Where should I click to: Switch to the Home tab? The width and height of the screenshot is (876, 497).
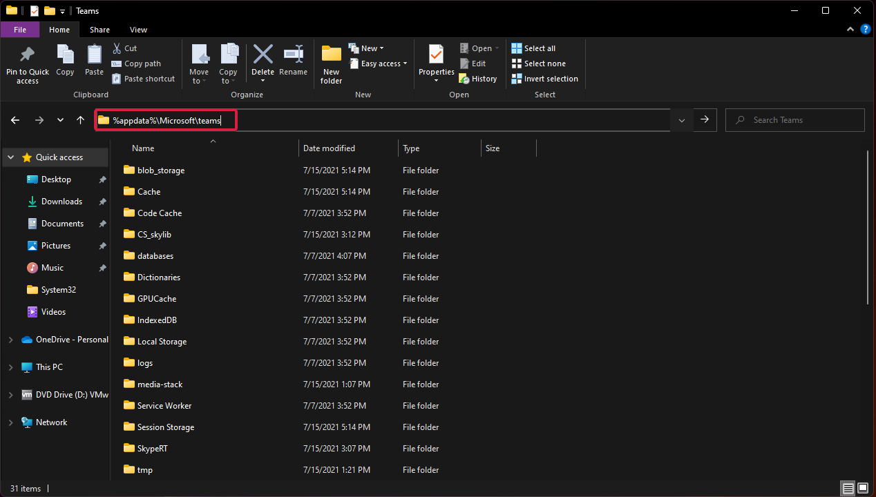59,30
